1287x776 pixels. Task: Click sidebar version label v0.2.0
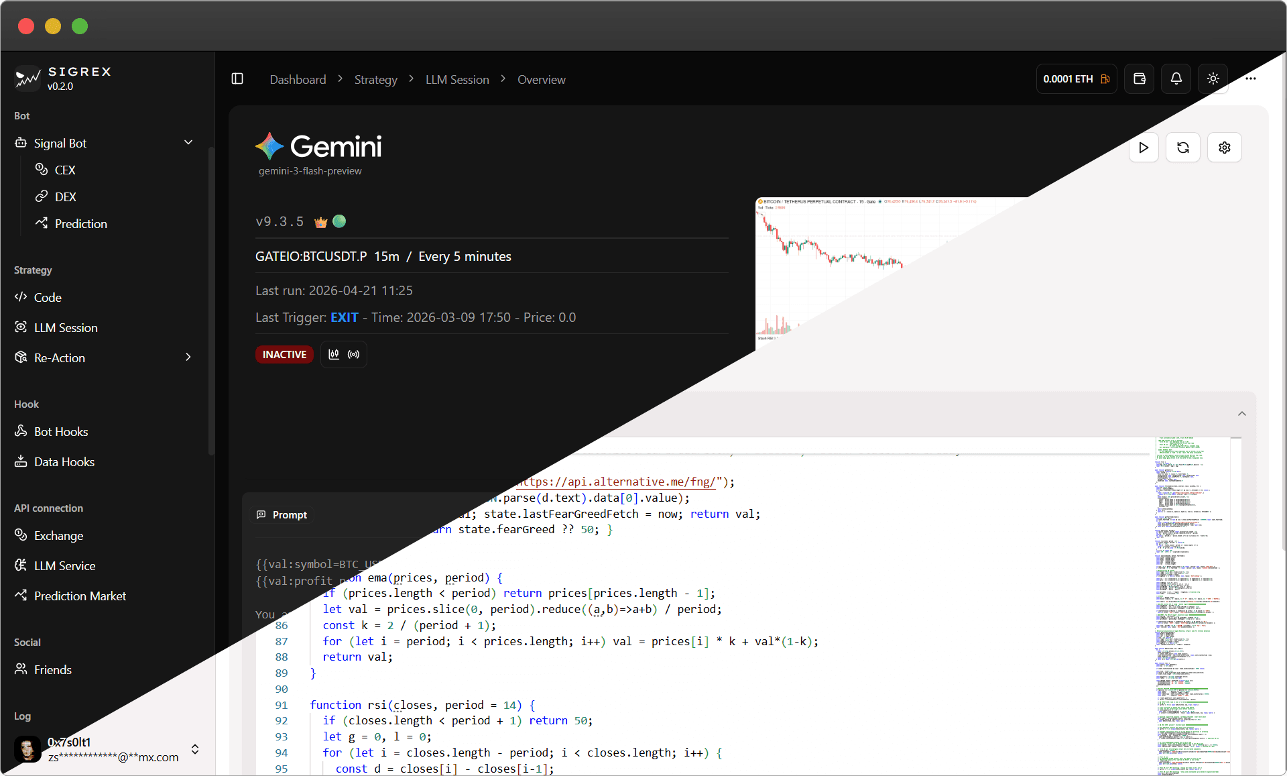tap(60, 87)
